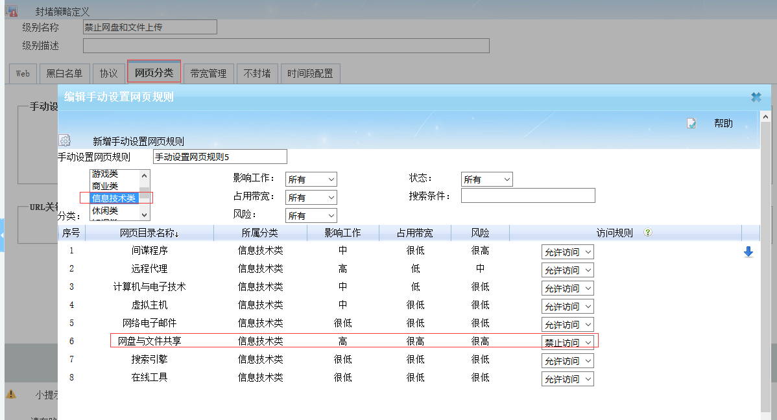Click the 帮助 link
The height and width of the screenshot is (420, 777).
click(723, 123)
